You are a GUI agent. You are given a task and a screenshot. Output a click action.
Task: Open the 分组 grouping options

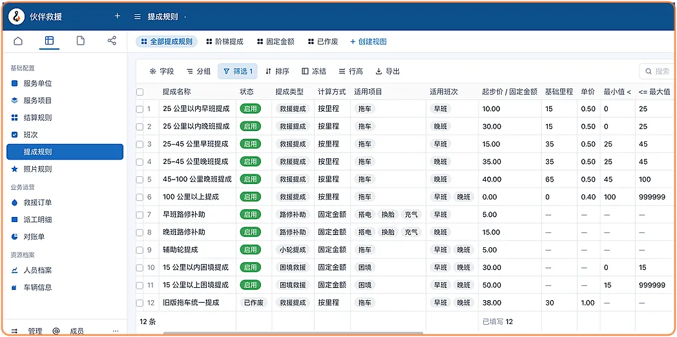(x=198, y=71)
